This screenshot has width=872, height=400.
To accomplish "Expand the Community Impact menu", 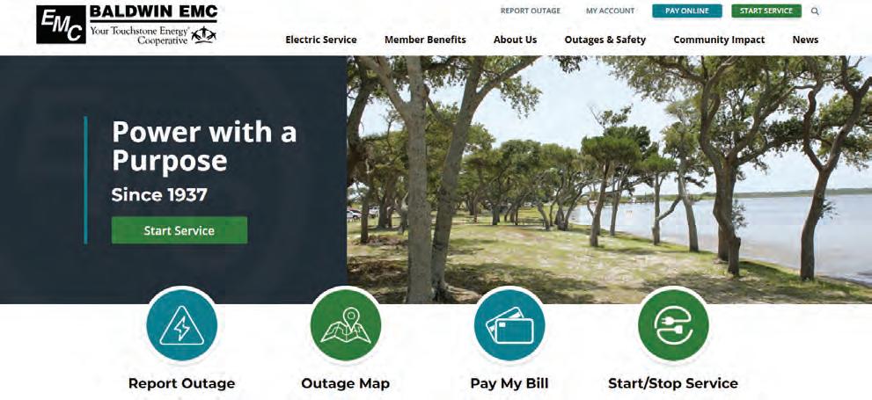I will click(x=719, y=40).
